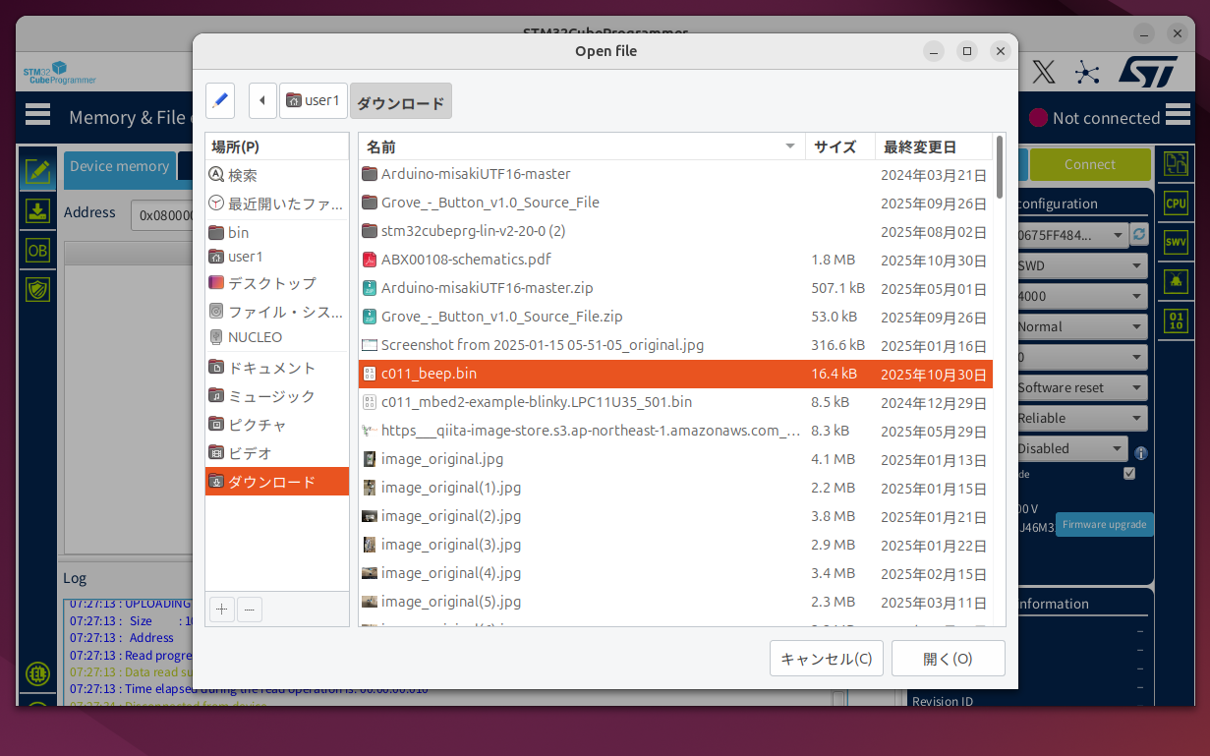Toggle the left hamburger navigation menu

(37, 114)
